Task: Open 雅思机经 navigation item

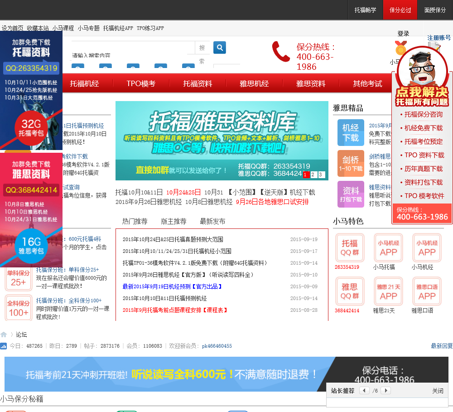Action: (254, 84)
